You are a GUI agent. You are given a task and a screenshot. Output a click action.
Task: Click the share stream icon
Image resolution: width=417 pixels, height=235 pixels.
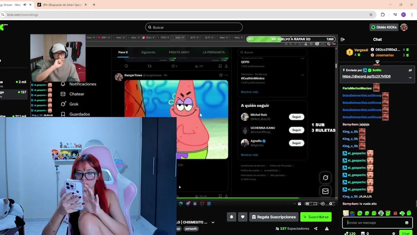click(x=315, y=228)
